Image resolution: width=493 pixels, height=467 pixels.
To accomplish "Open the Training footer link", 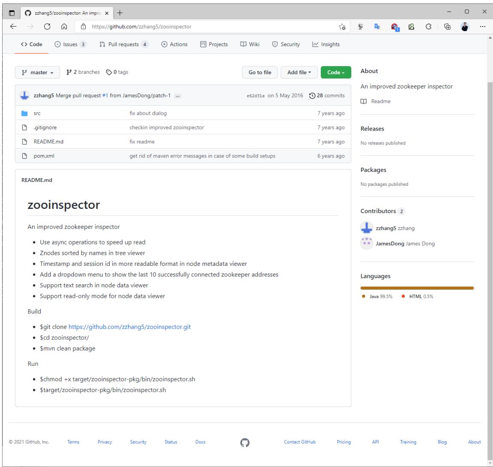I will click(408, 442).
